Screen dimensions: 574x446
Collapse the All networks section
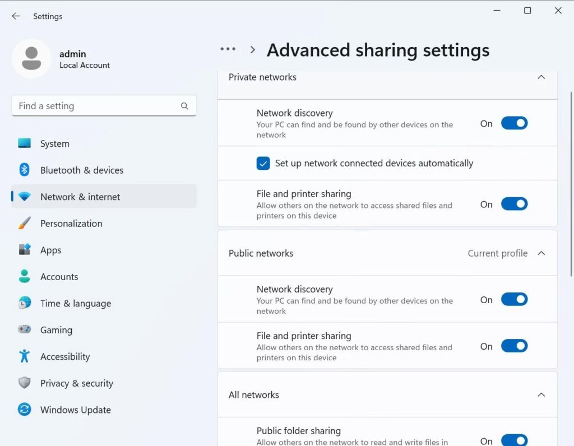coord(541,395)
